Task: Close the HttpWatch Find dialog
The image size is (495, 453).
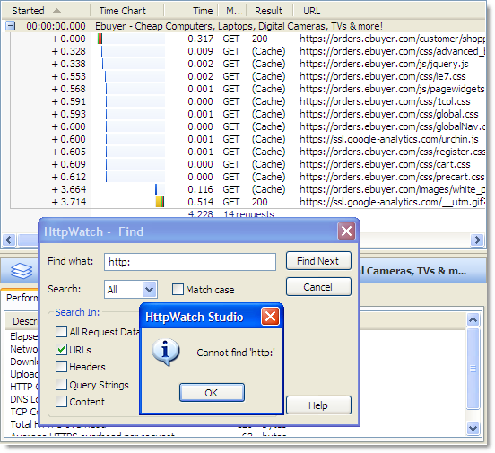Action: pyautogui.click(x=346, y=231)
